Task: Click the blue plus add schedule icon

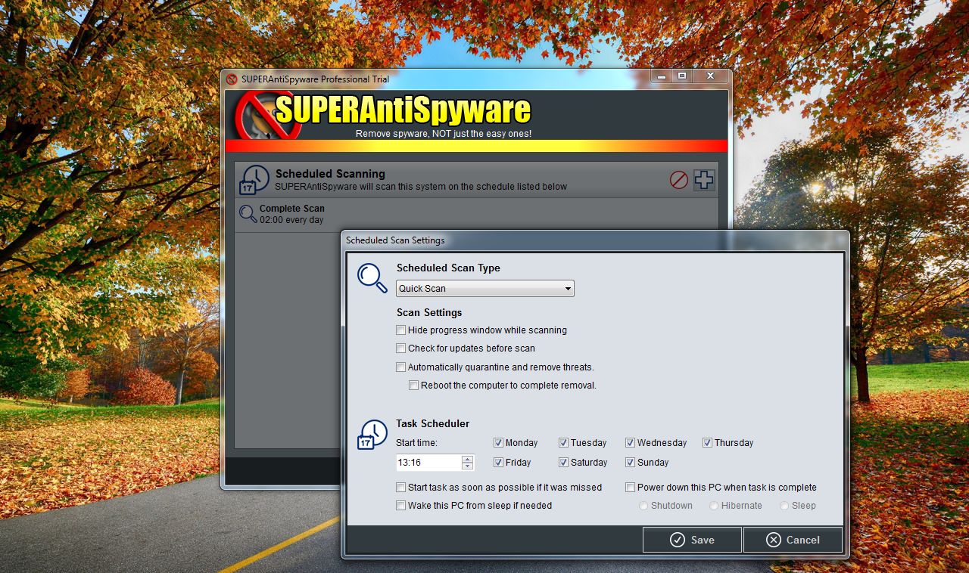Action: (x=704, y=180)
